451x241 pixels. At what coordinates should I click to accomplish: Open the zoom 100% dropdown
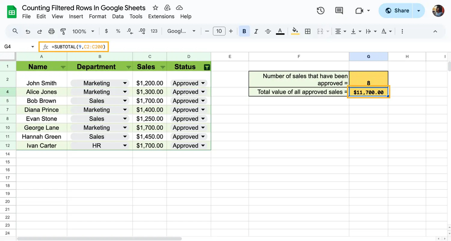(x=83, y=31)
